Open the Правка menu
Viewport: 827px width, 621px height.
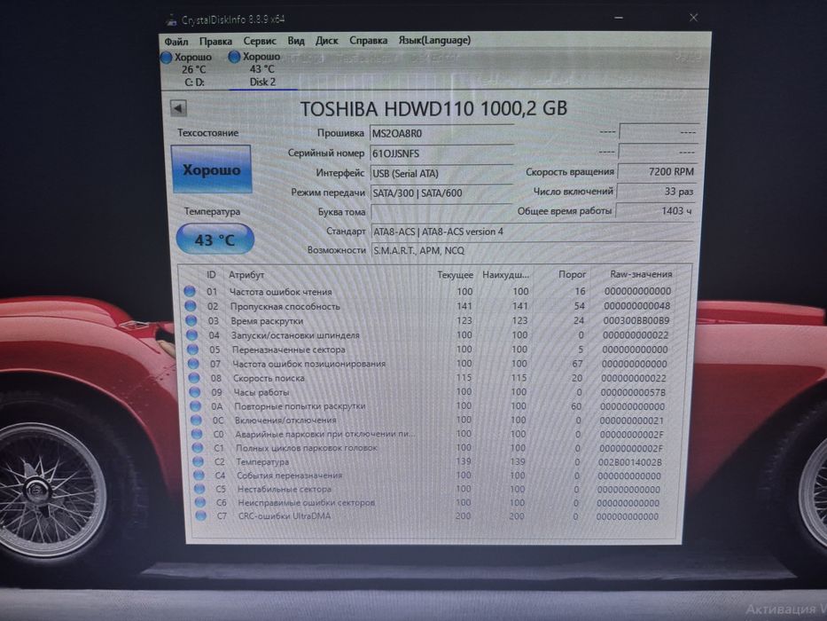tap(215, 41)
